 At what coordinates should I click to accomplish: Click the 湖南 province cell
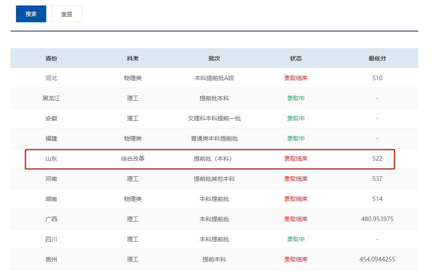click(51, 199)
